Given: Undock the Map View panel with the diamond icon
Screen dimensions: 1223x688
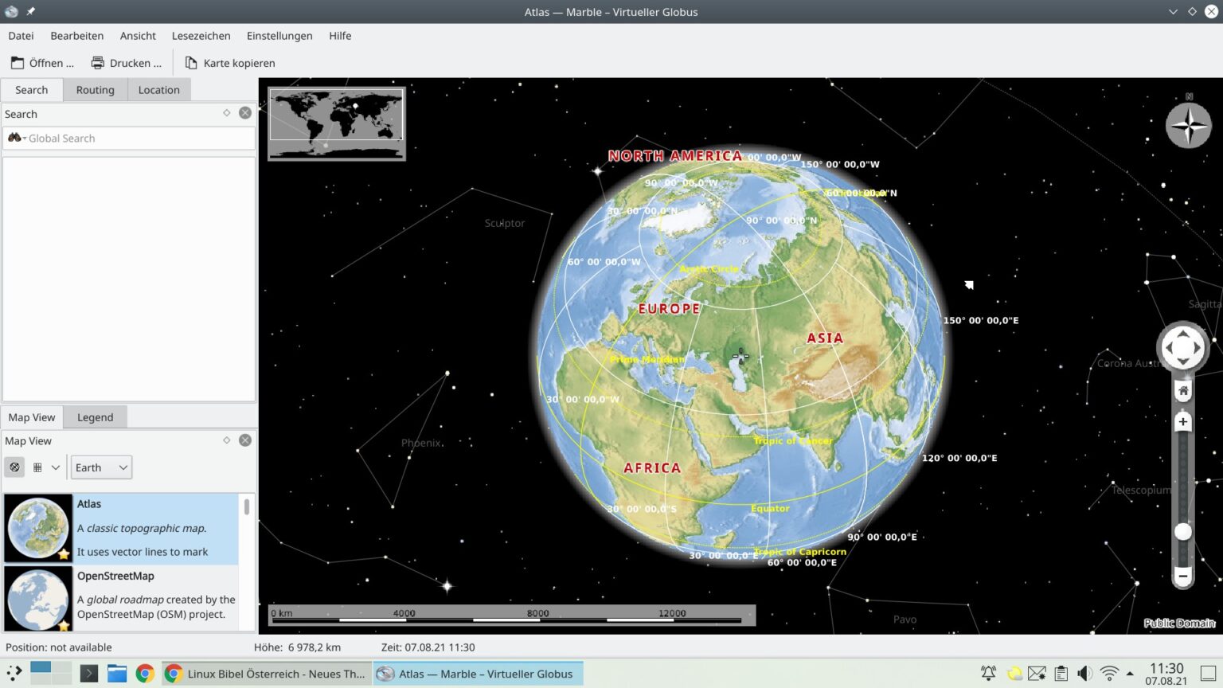Looking at the screenshot, I should (x=226, y=440).
